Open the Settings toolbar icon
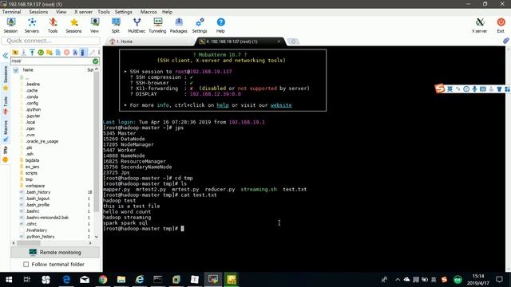The image size is (511, 287). [200, 26]
